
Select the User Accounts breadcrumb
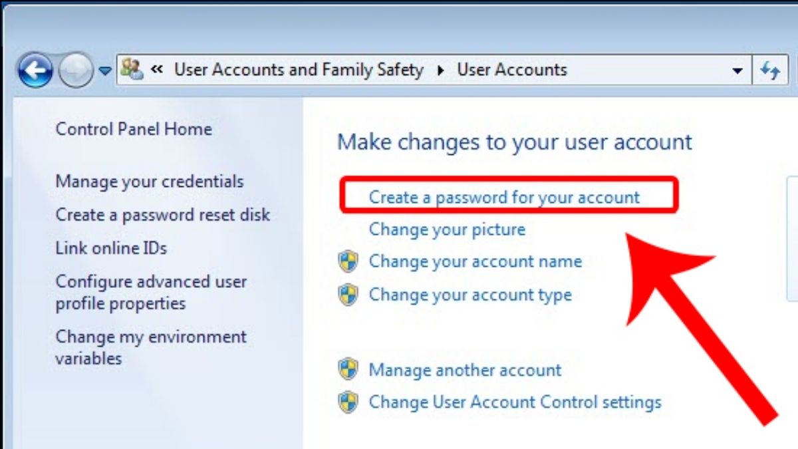(x=511, y=70)
